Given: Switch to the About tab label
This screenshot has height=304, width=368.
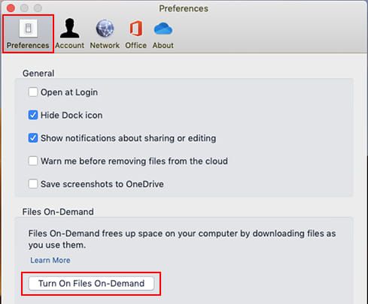Looking at the screenshot, I should coord(163,45).
